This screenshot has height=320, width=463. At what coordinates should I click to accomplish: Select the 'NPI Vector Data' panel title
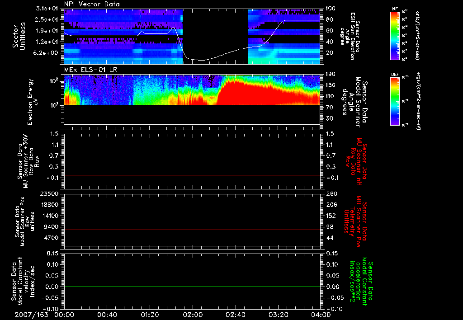coord(92,4)
